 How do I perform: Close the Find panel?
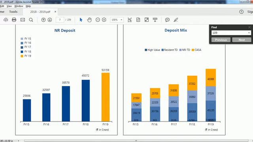coord(249,27)
